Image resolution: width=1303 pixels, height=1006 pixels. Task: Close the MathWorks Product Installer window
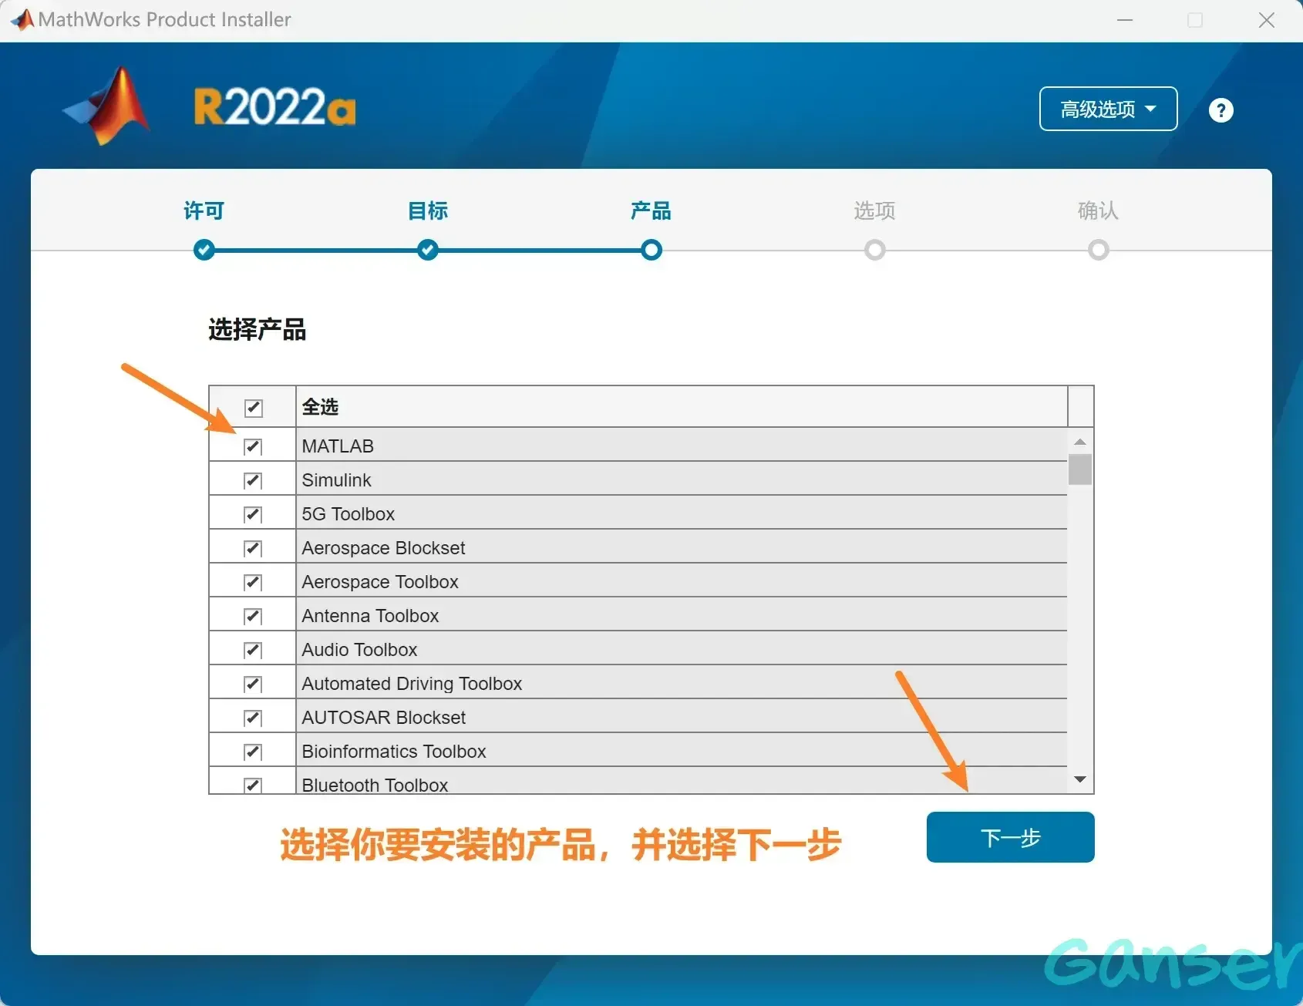(1266, 20)
